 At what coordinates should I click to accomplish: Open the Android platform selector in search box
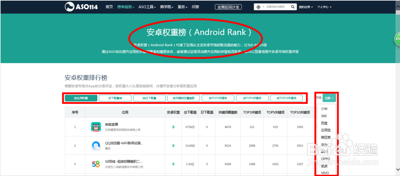(x=260, y=7)
